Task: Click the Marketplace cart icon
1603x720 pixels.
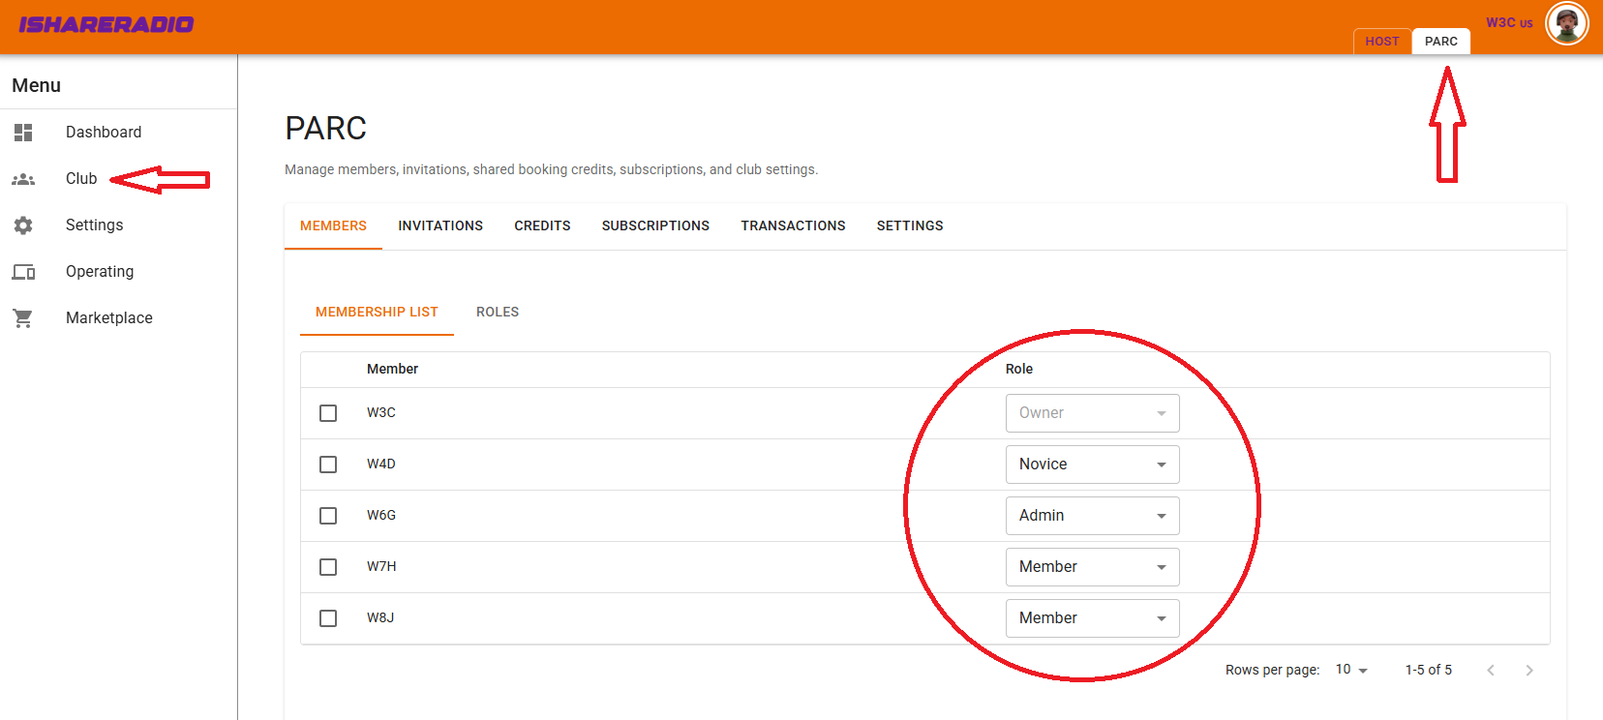Action: pyautogui.click(x=23, y=318)
